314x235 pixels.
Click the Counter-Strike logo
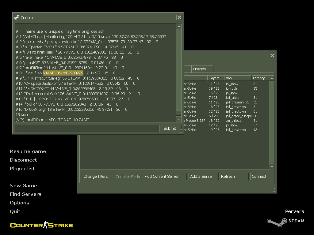(x=41, y=225)
